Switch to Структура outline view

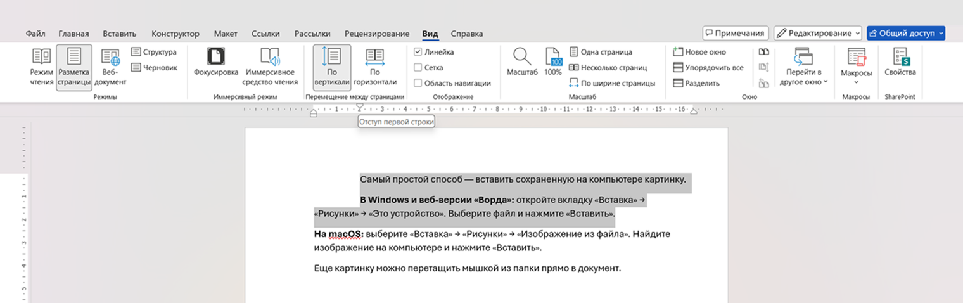(x=154, y=52)
